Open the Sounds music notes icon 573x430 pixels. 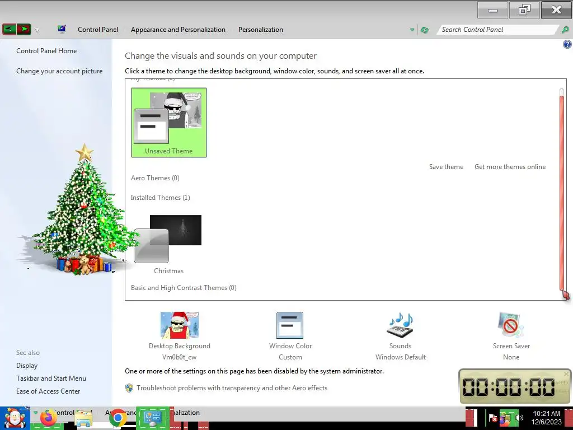tap(400, 325)
